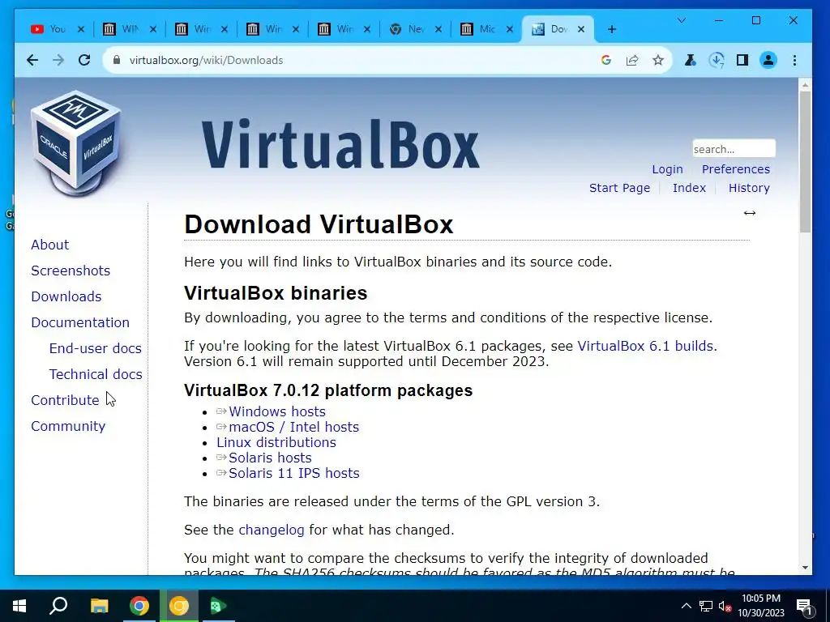Go back with the browser back arrow

[32, 60]
